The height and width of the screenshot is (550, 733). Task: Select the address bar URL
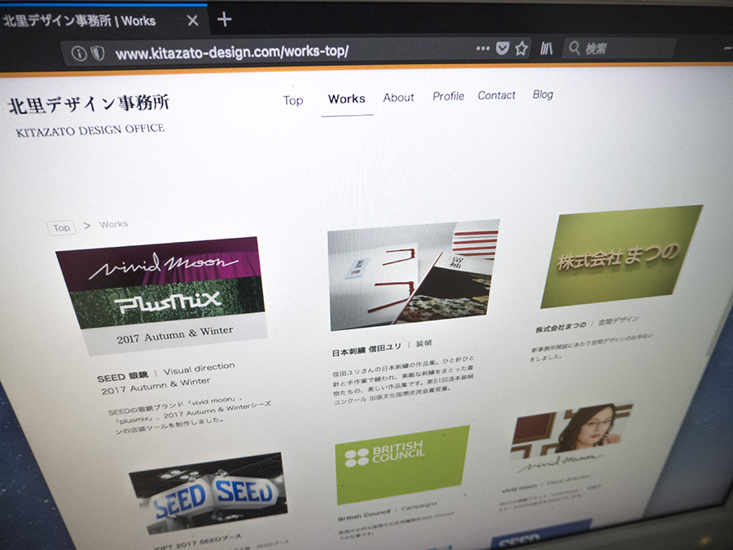(232, 52)
